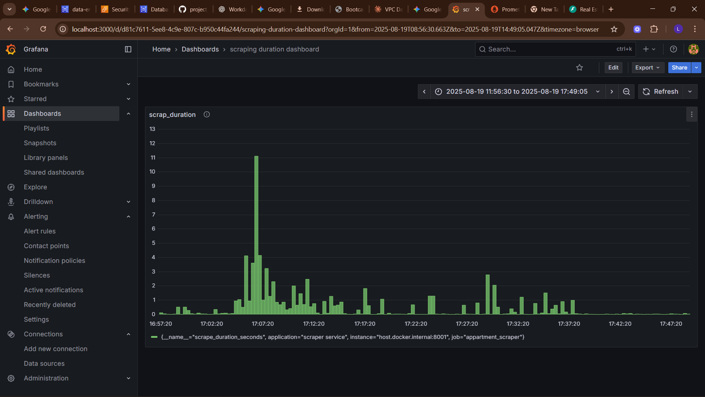Expand the Bookmarks section chevron
The image size is (705, 397).
coord(129,84)
